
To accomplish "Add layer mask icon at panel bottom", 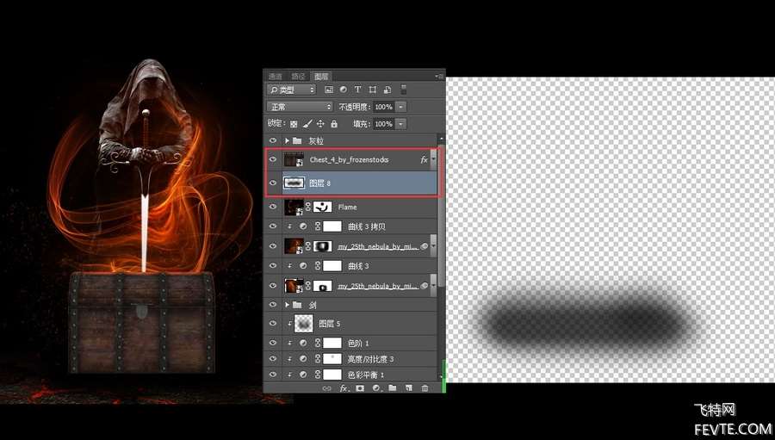I will 360,388.
